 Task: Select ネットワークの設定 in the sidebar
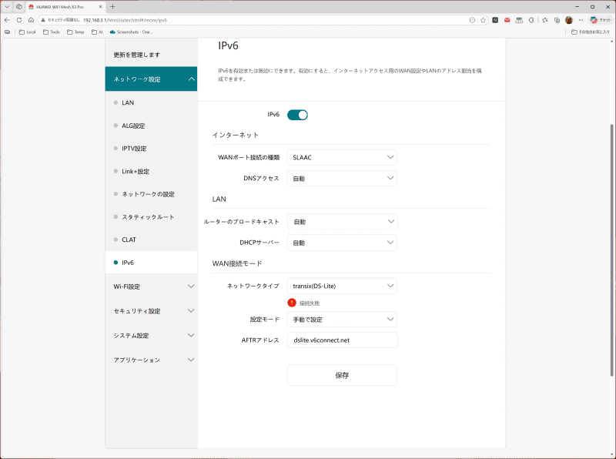pos(151,194)
